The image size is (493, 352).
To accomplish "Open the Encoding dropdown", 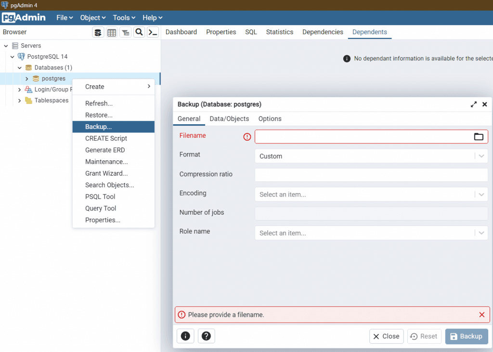I will coord(371,195).
